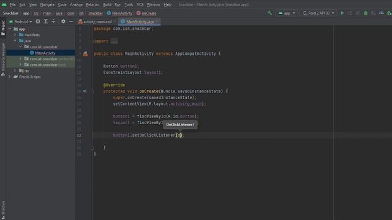This screenshot has width=392, height=220.
Task: Open the View menu
Action: [x=32, y=4]
